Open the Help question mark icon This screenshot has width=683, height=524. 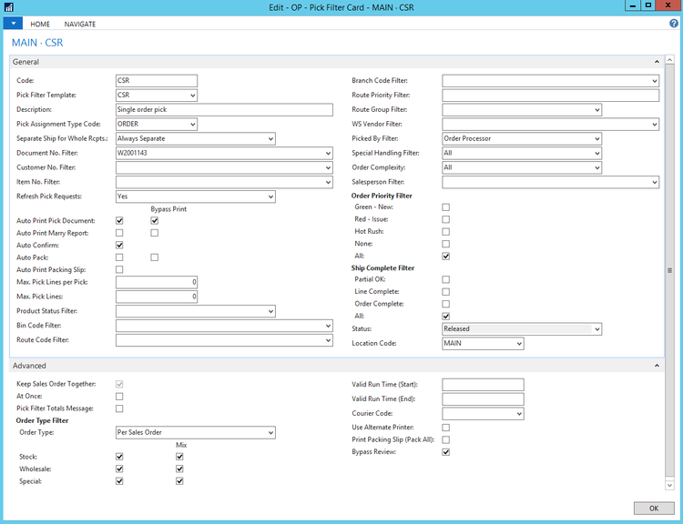click(x=673, y=24)
